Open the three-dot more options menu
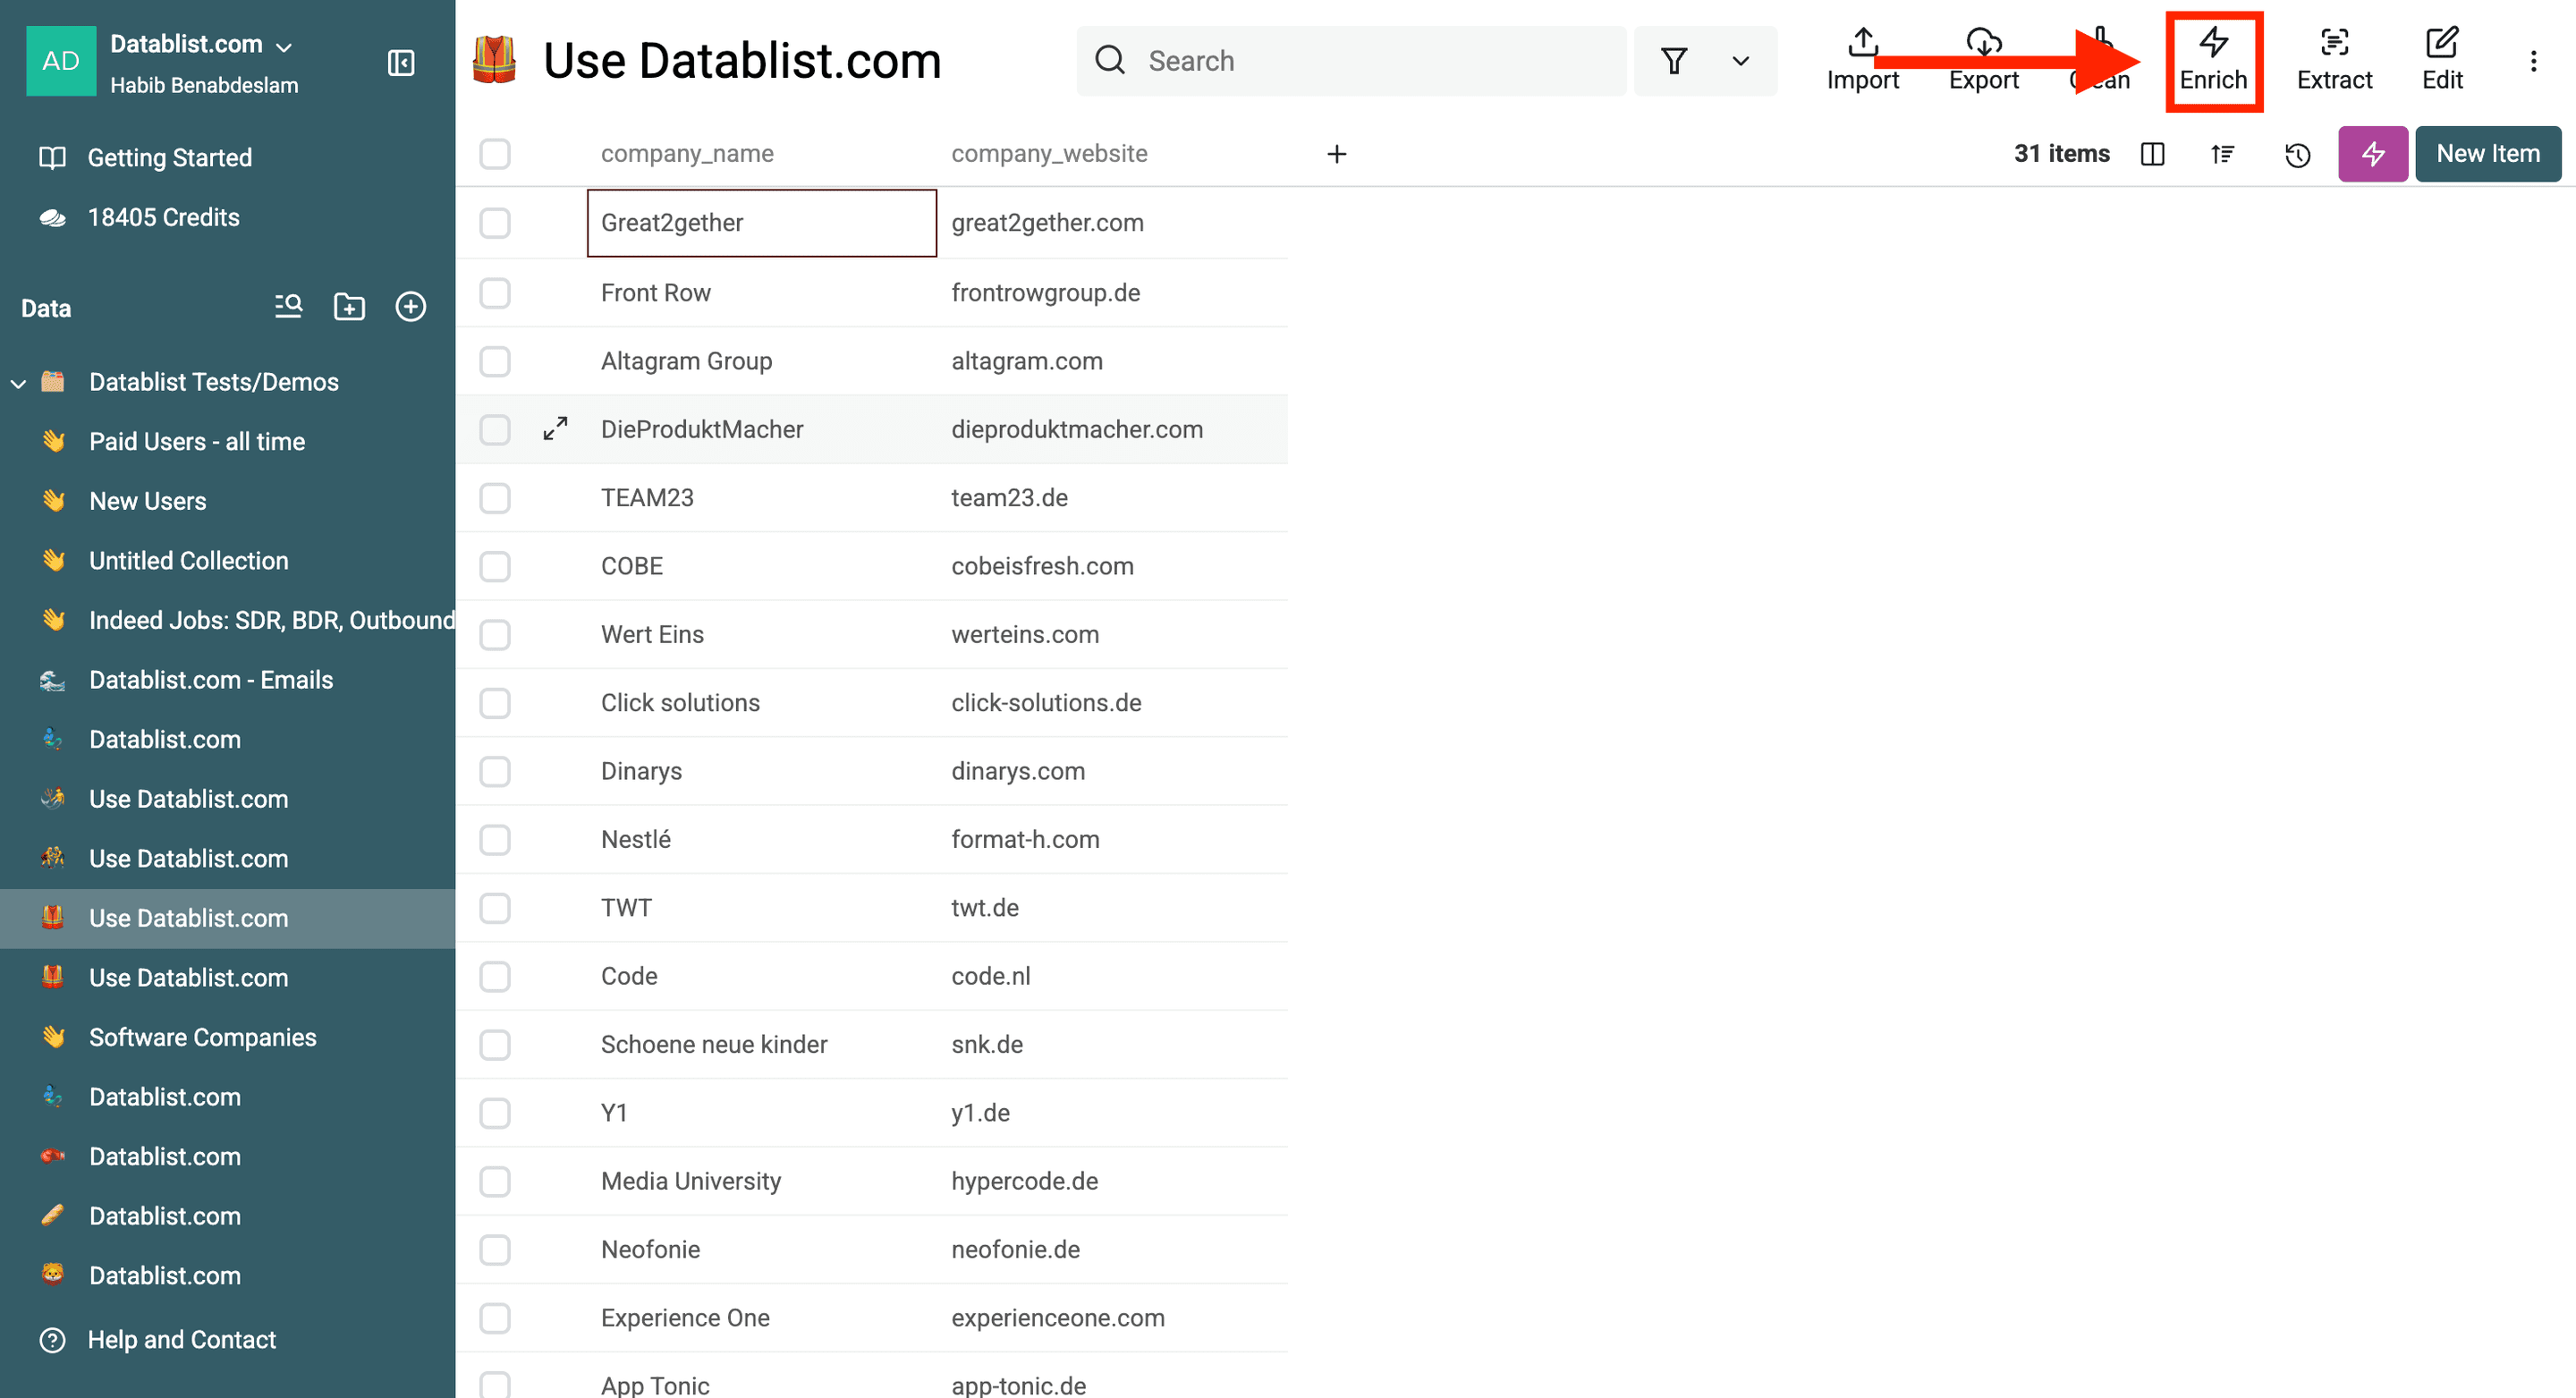This screenshot has width=2576, height=1398. tap(2533, 62)
